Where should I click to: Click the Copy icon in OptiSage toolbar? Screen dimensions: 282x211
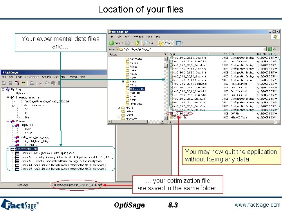[47, 83]
